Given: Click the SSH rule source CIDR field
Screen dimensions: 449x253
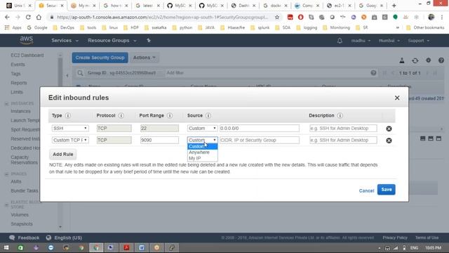Looking at the screenshot, I should click(260, 128).
